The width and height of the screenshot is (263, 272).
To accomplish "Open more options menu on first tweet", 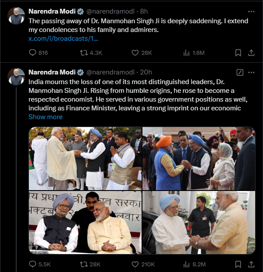I will coord(251,12).
